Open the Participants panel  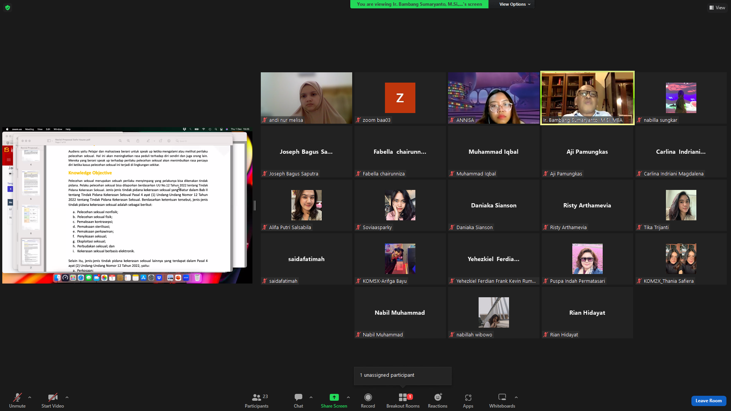pyautogui.click(x=257, y=400)
